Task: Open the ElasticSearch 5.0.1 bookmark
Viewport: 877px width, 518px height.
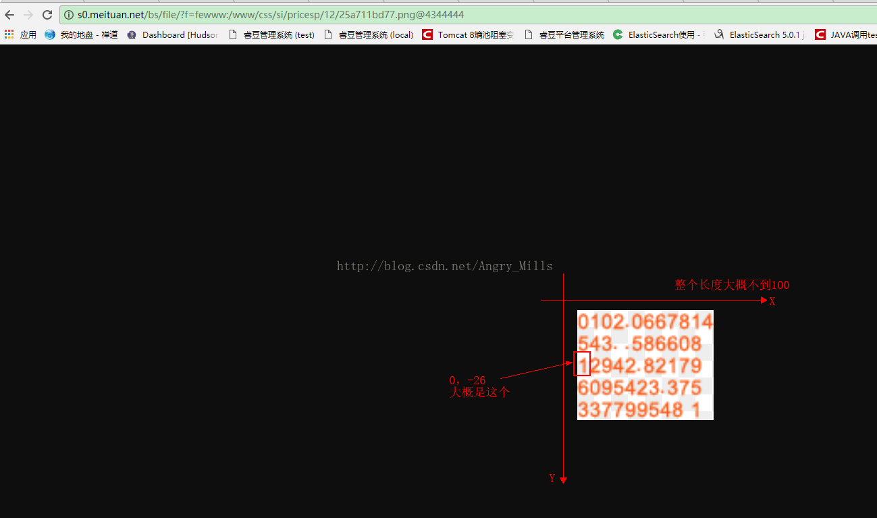Action: pyautogui.click(x=760, y=34)
